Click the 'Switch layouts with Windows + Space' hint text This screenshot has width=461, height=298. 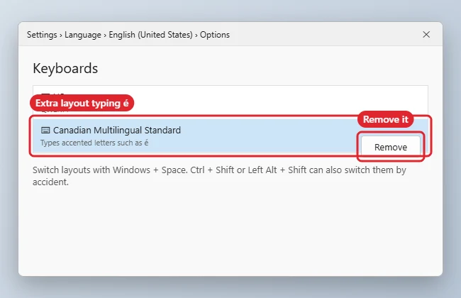click(219, 176)
